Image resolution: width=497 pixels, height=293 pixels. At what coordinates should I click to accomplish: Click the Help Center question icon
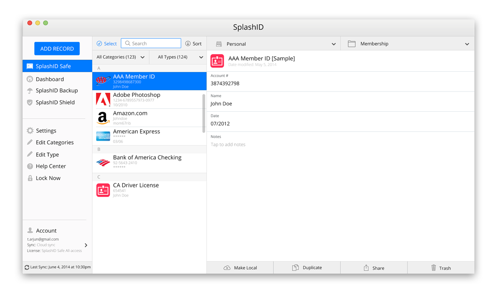pyautogui.click(x=30, y=166)
